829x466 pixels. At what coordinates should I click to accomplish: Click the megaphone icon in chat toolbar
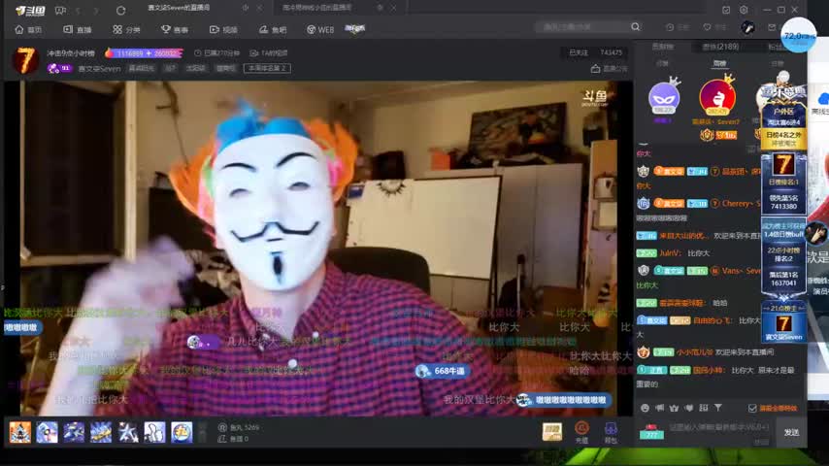[x=659, y=408]
